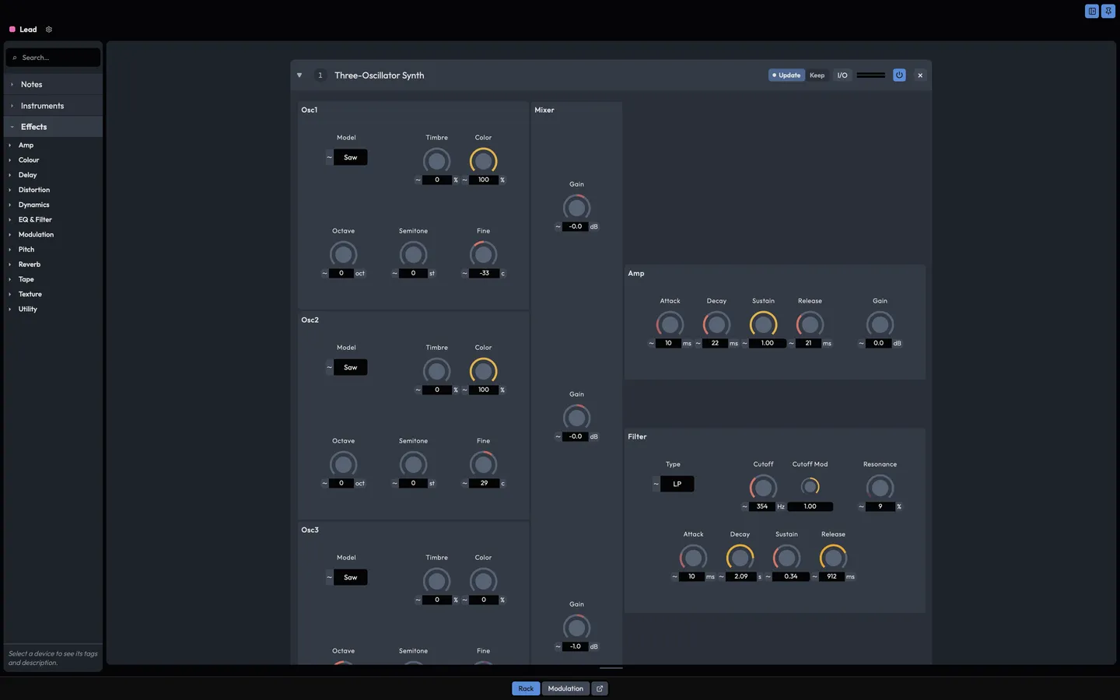Click the Filter Cutoff value field 354
Viewport: 1120px width, 700px height.
[x=762, y=506]
